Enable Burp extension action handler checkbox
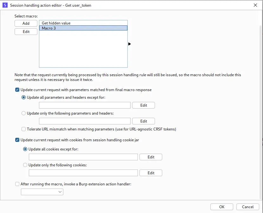 click(x=17, y=184)
